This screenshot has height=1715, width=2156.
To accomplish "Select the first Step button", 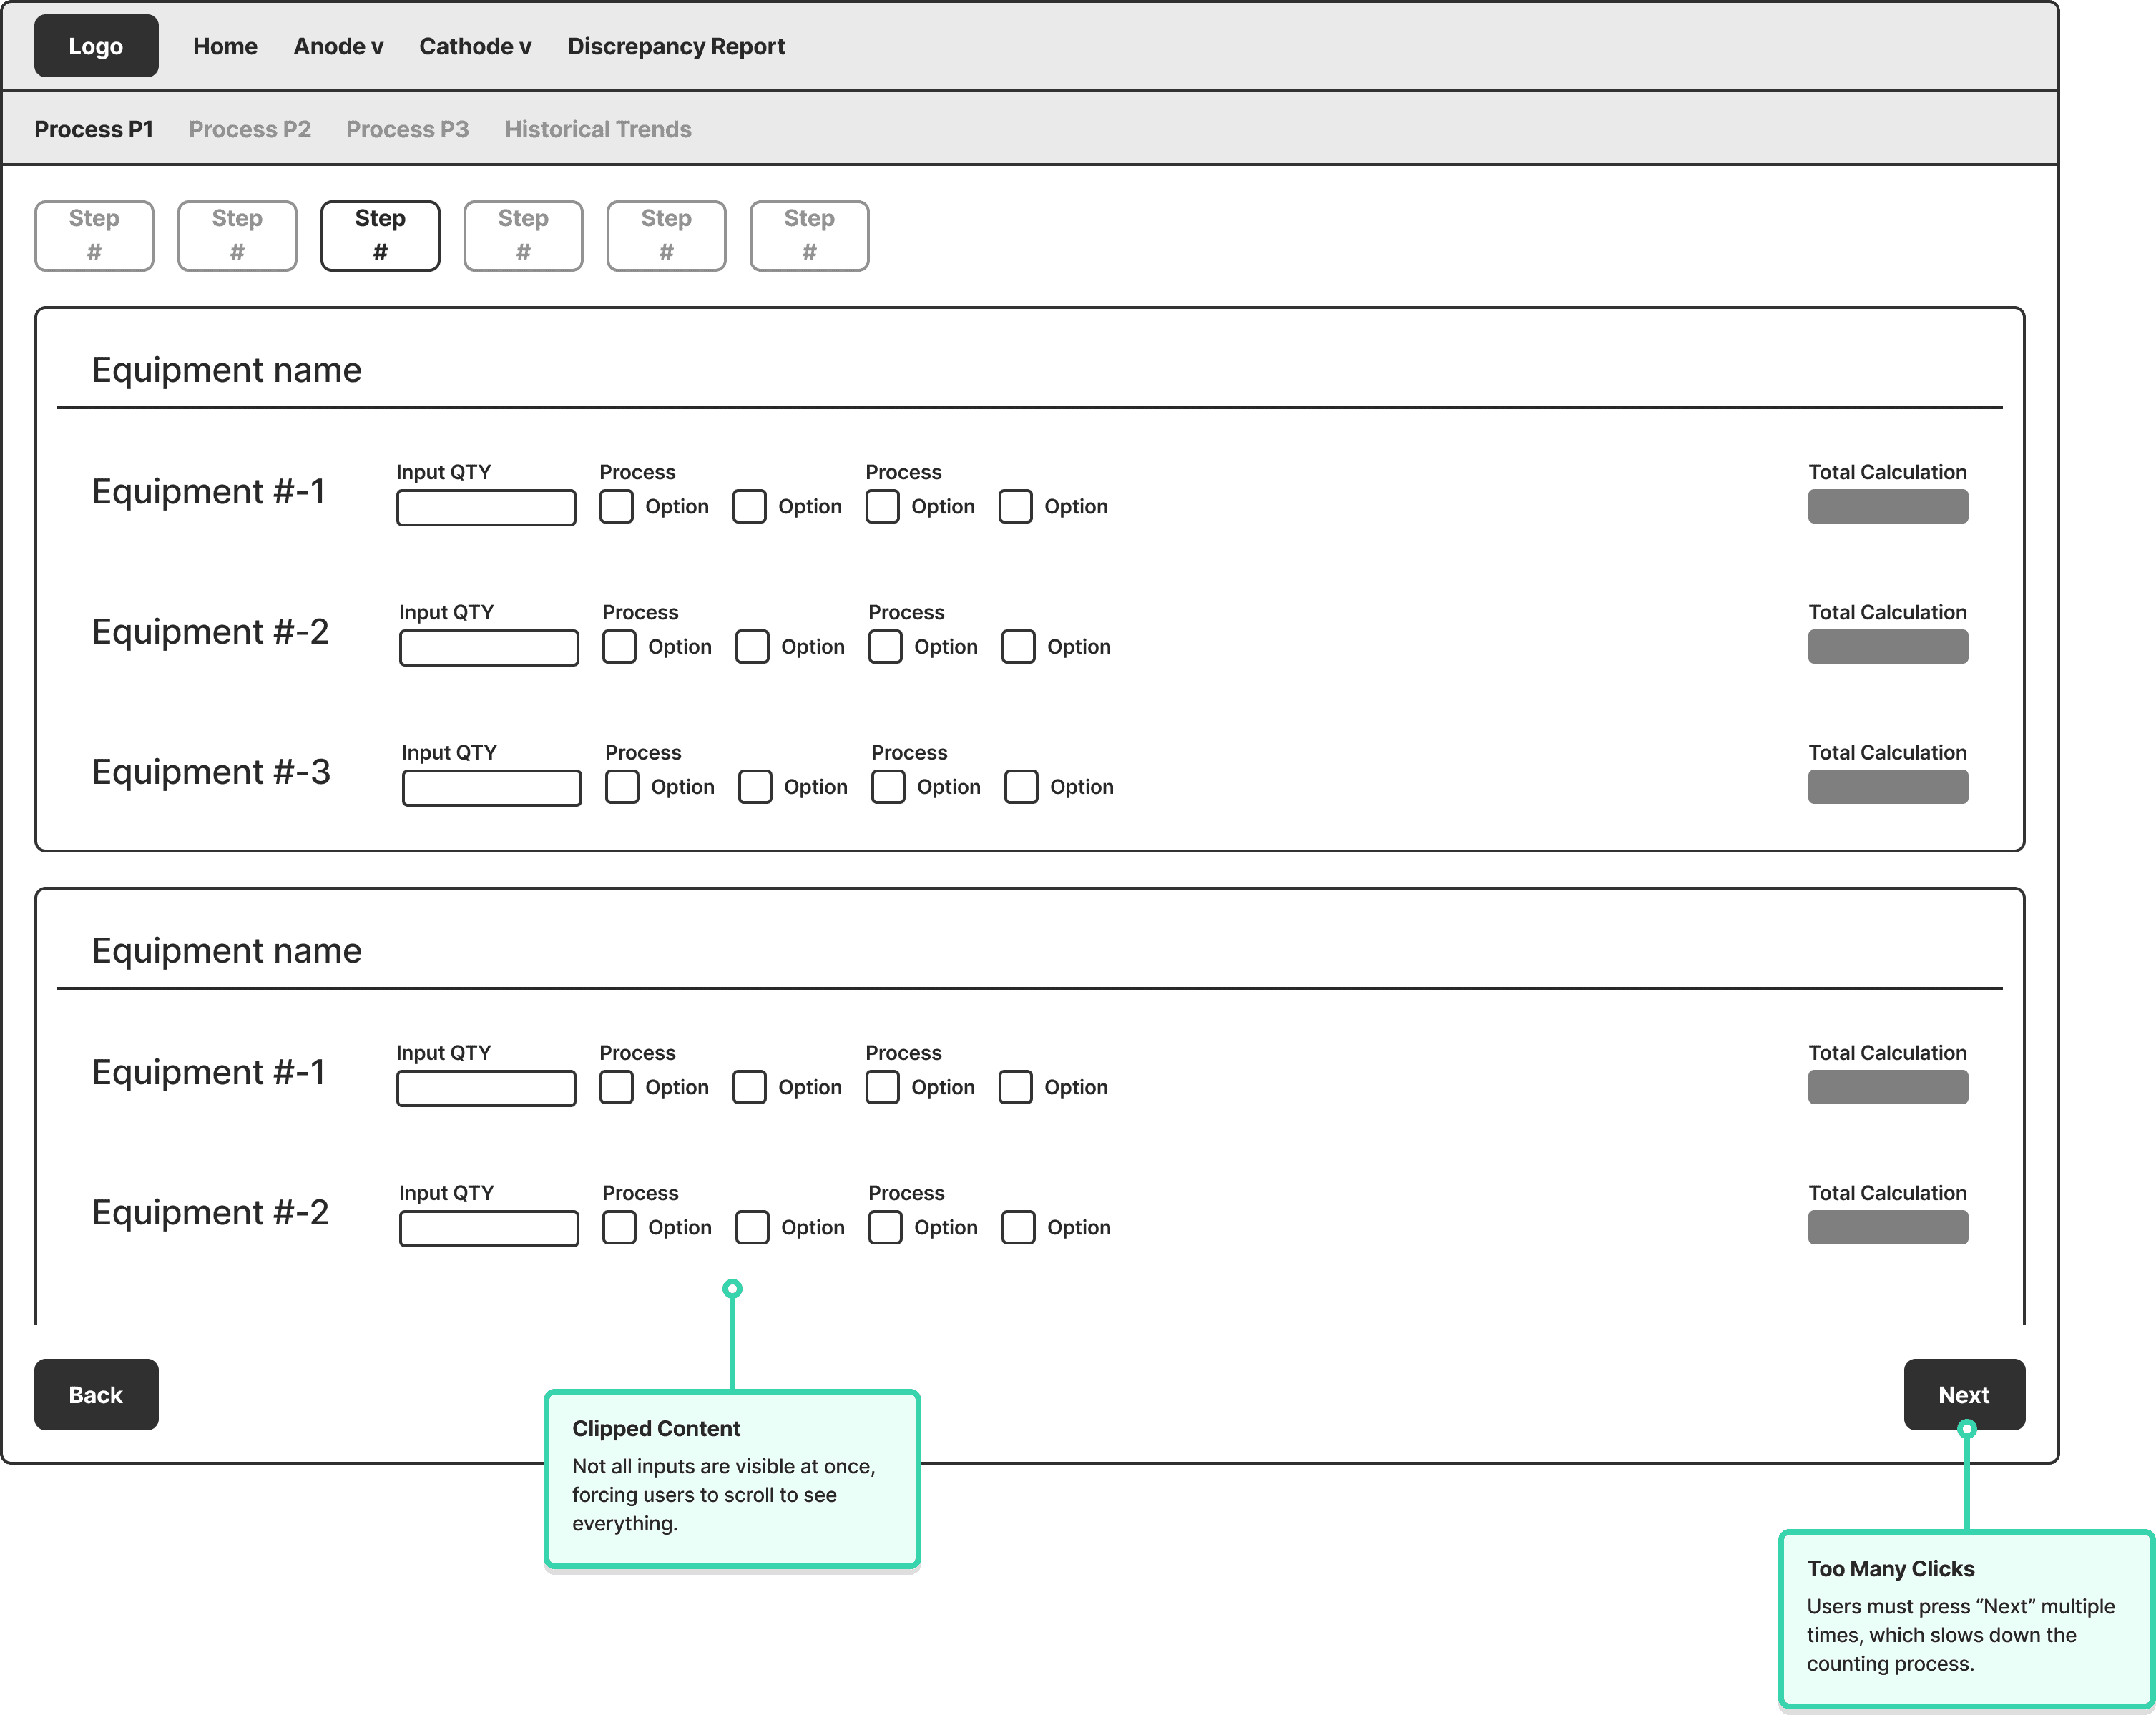I will click(x=94, y=235).
